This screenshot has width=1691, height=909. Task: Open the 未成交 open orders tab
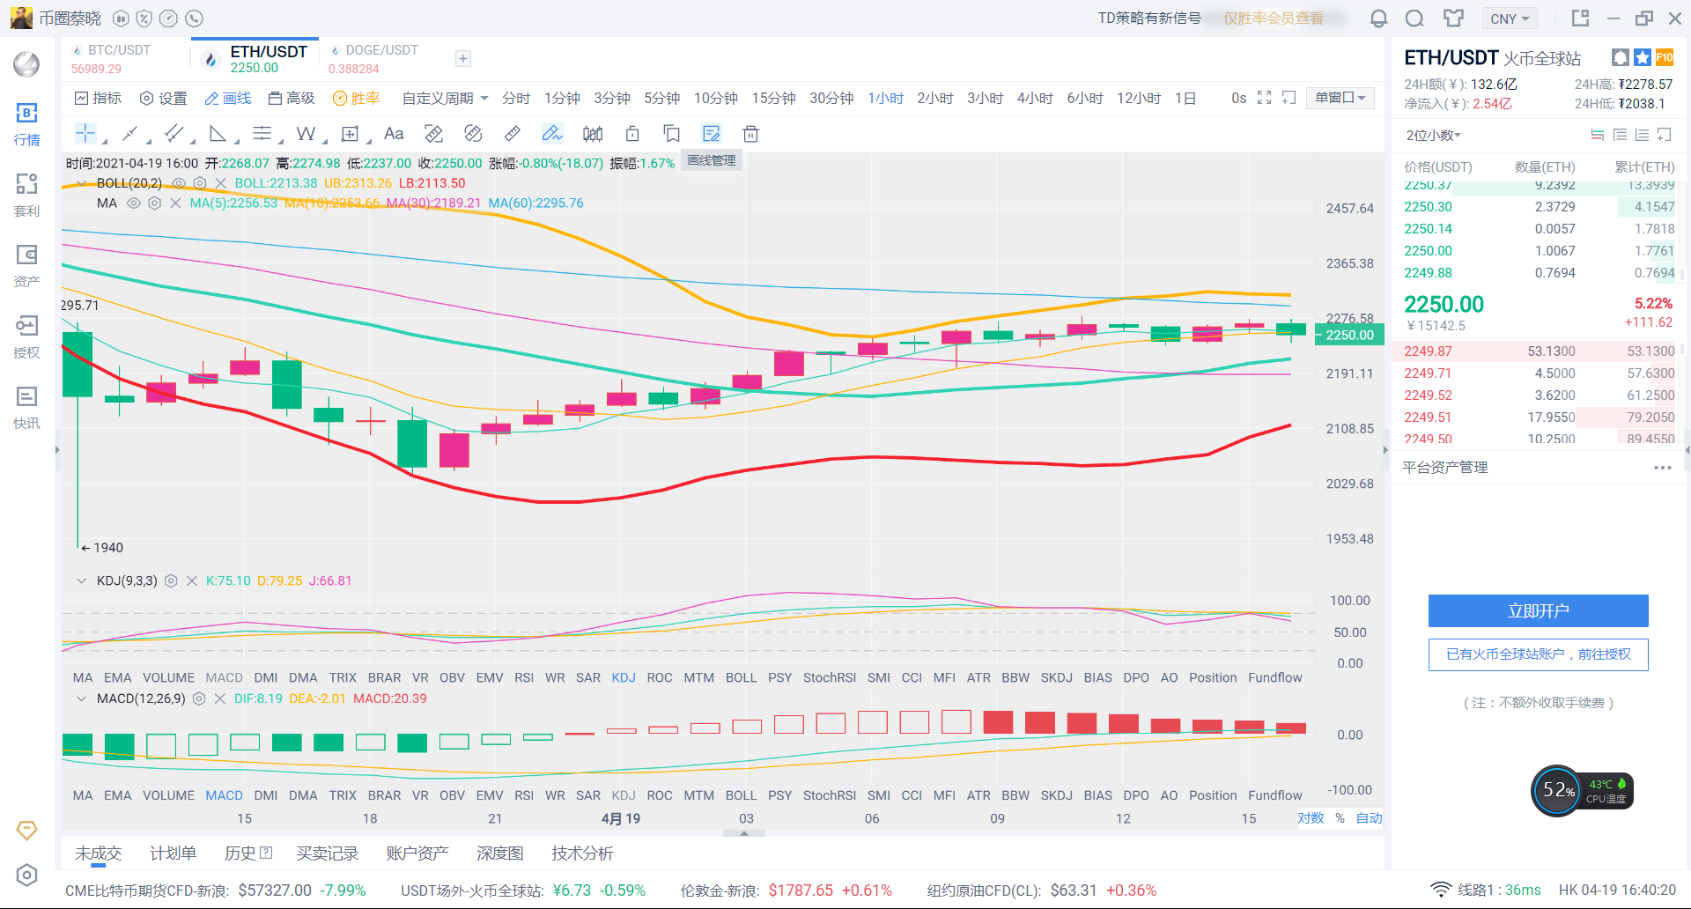[98, 853]
